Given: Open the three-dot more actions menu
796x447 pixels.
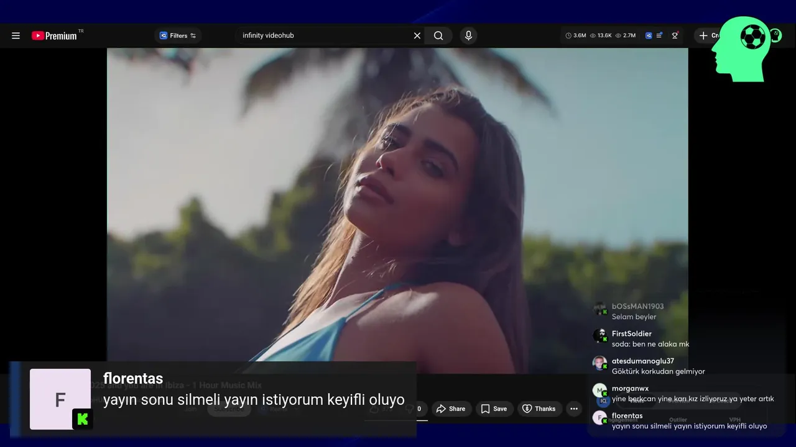Looking at the screenshot, I should point(574,409).
